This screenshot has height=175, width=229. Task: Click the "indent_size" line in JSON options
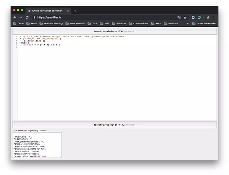[x=23, y=136]
